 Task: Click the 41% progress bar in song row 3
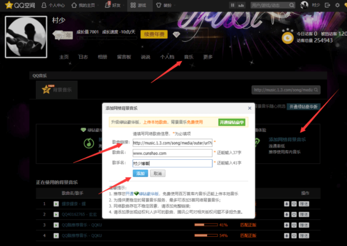206,225
